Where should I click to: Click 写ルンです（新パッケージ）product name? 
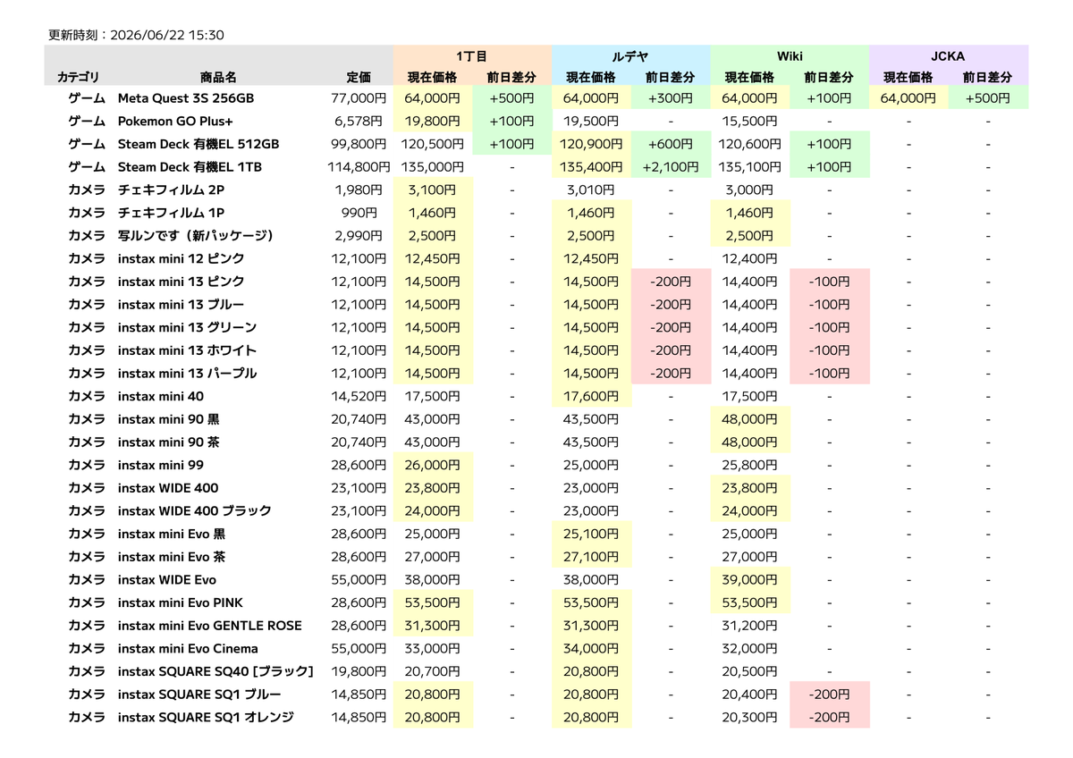[195, 236]
